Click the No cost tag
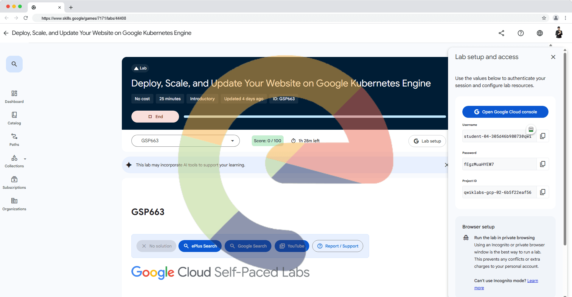The image size is (572, 297). [142, 99]
